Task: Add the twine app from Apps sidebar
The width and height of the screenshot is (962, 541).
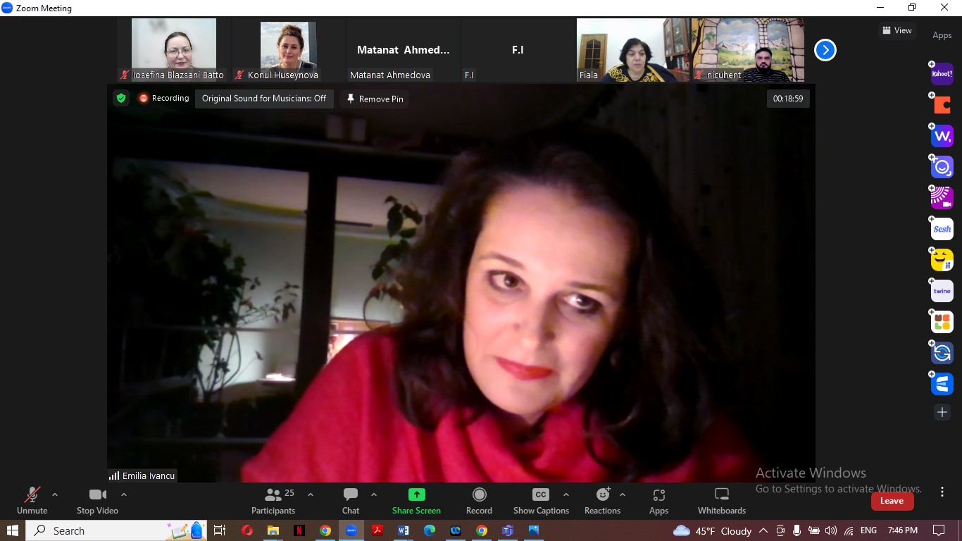Action: (x=942, y=291)
